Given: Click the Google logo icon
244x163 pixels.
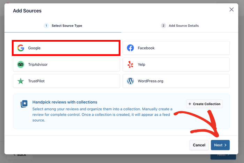Looking at the screenshot, I should 21,48.
